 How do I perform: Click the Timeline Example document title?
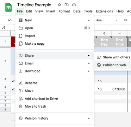tap(34, 5)
